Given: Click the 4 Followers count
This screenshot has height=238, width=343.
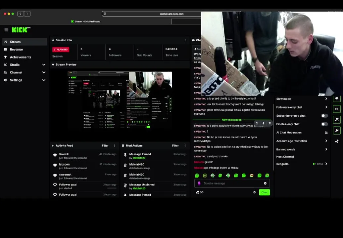Looking at the screenshot, I should pos(110,49).
